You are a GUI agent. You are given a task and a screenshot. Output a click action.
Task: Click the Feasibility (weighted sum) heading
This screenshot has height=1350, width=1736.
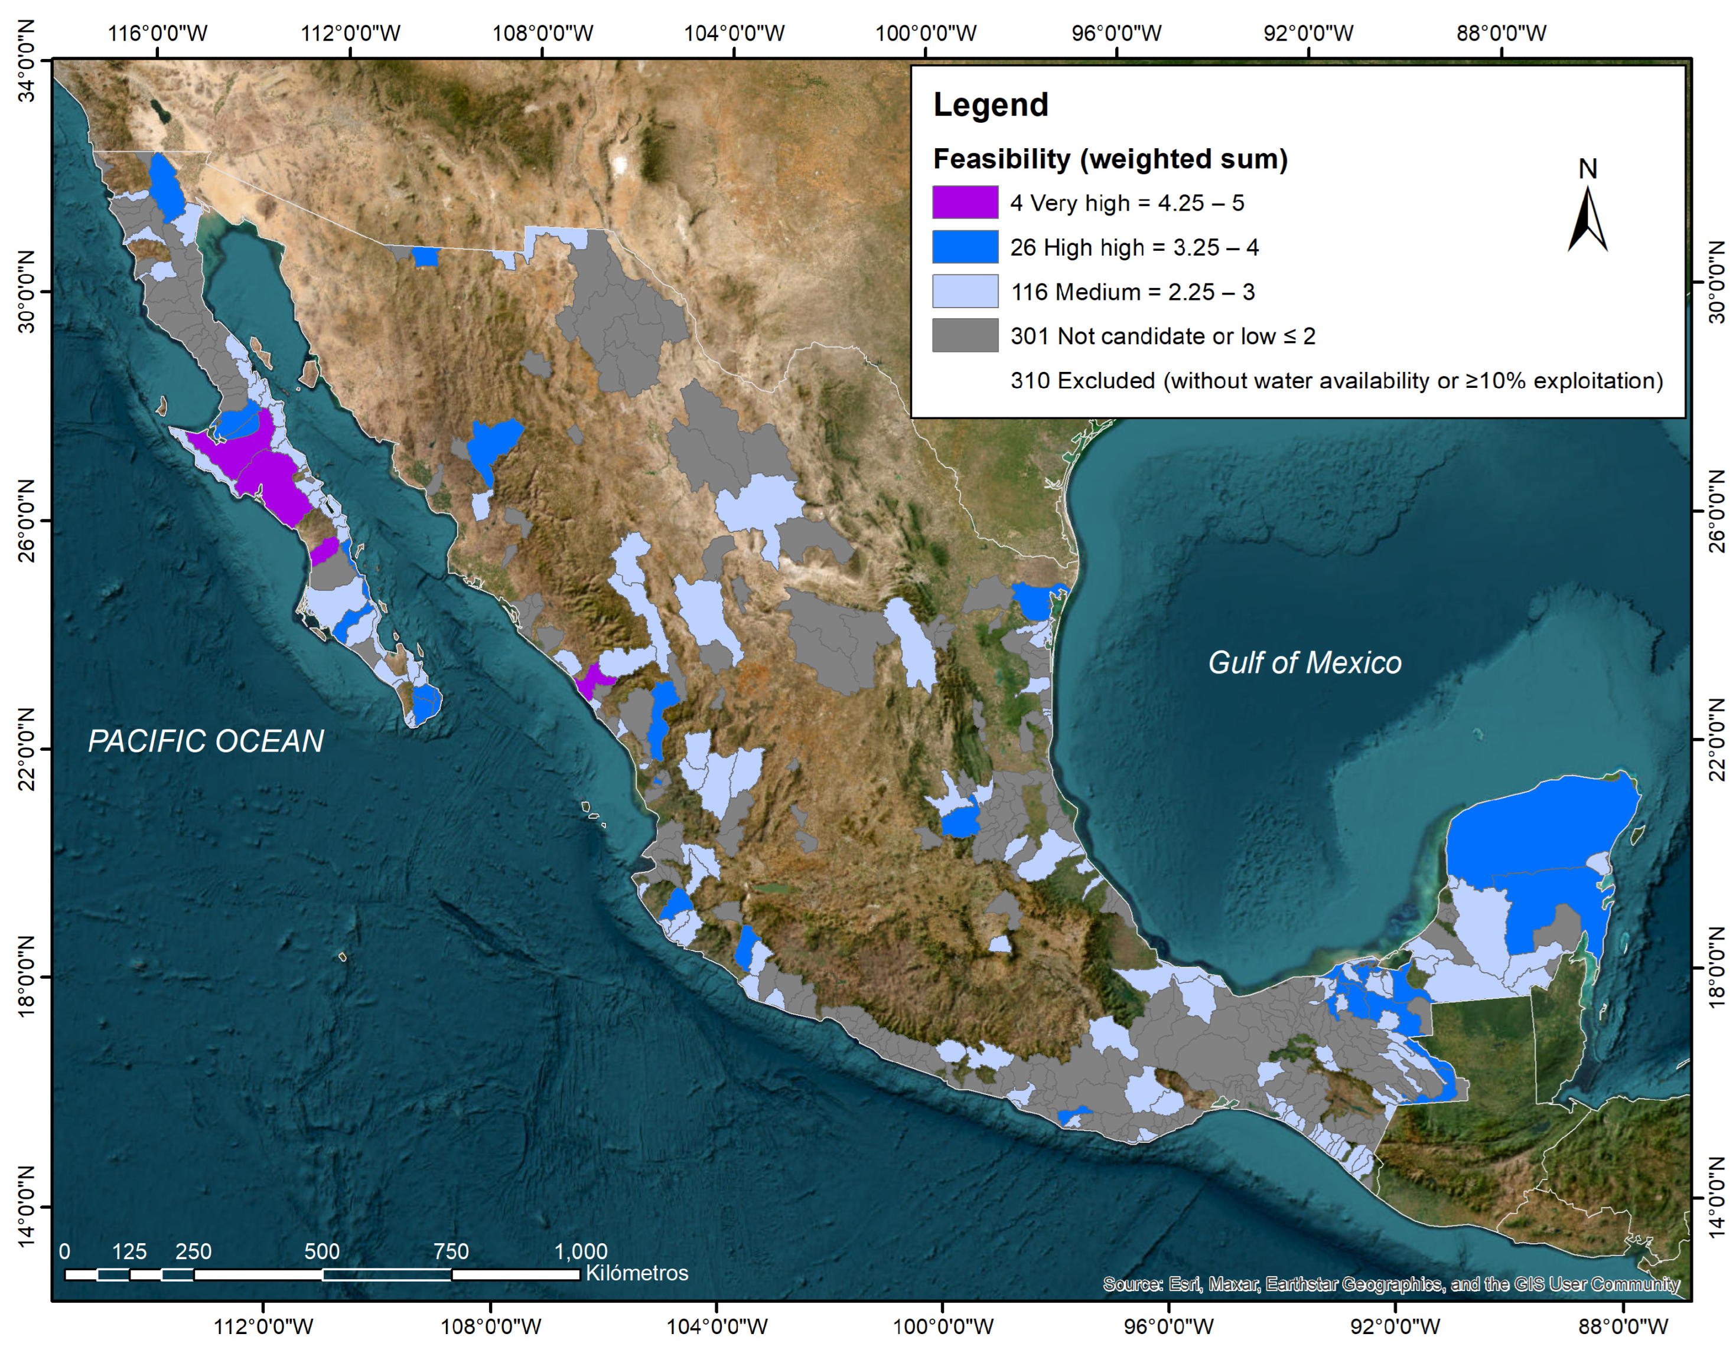coord(1110,159)
